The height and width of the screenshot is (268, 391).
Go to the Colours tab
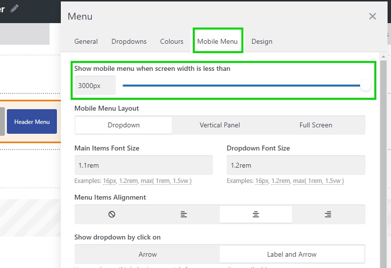tap(172, 41)
